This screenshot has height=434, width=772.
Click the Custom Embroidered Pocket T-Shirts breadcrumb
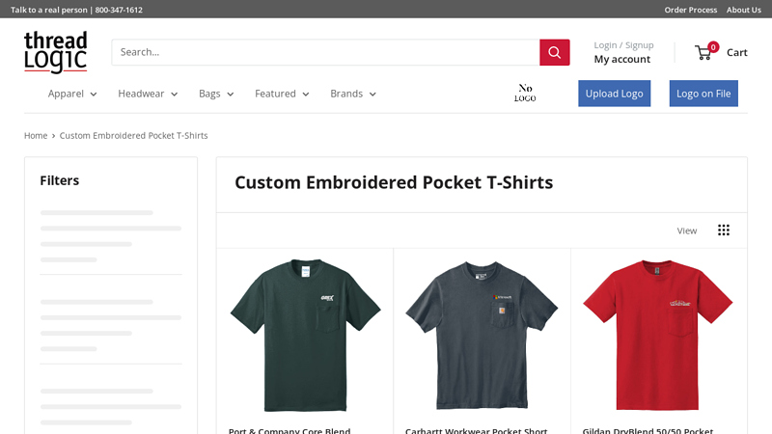[x=133, y=135]
